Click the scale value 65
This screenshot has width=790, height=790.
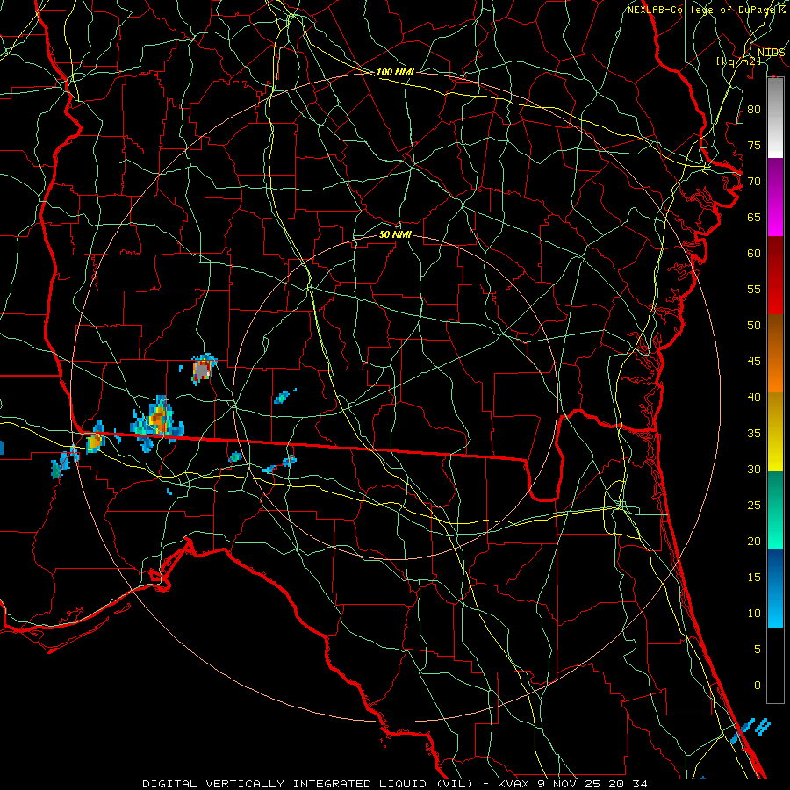point(754,217)
